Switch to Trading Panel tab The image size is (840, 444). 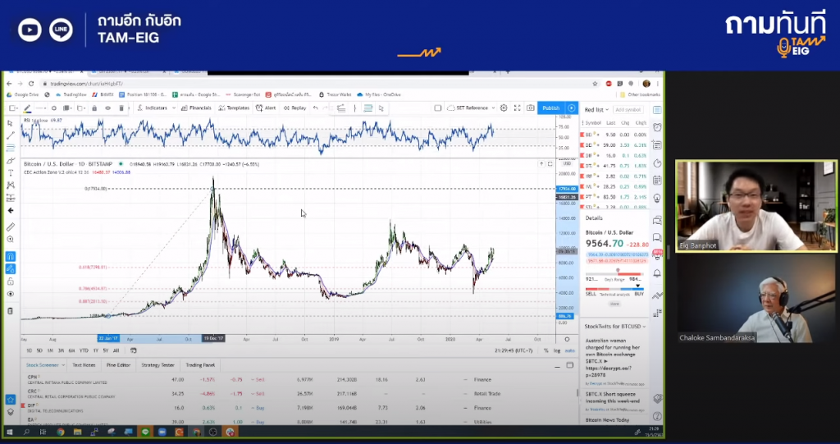click(x=200, y=364)
